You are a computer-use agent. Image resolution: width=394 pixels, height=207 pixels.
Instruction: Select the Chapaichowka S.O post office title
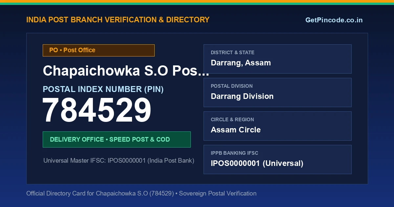tap(126, 71)
